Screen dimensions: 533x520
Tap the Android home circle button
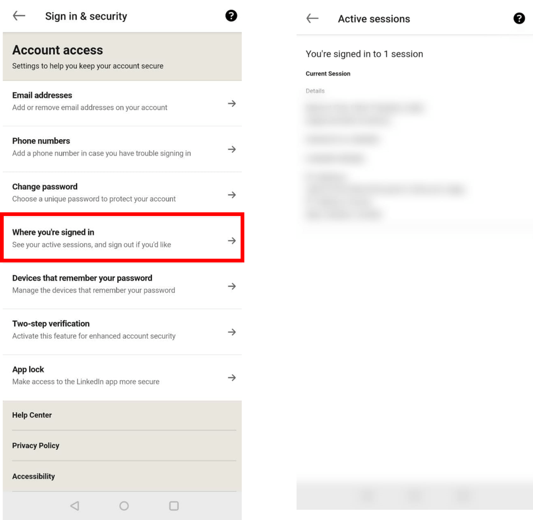[x=124, y=506]
